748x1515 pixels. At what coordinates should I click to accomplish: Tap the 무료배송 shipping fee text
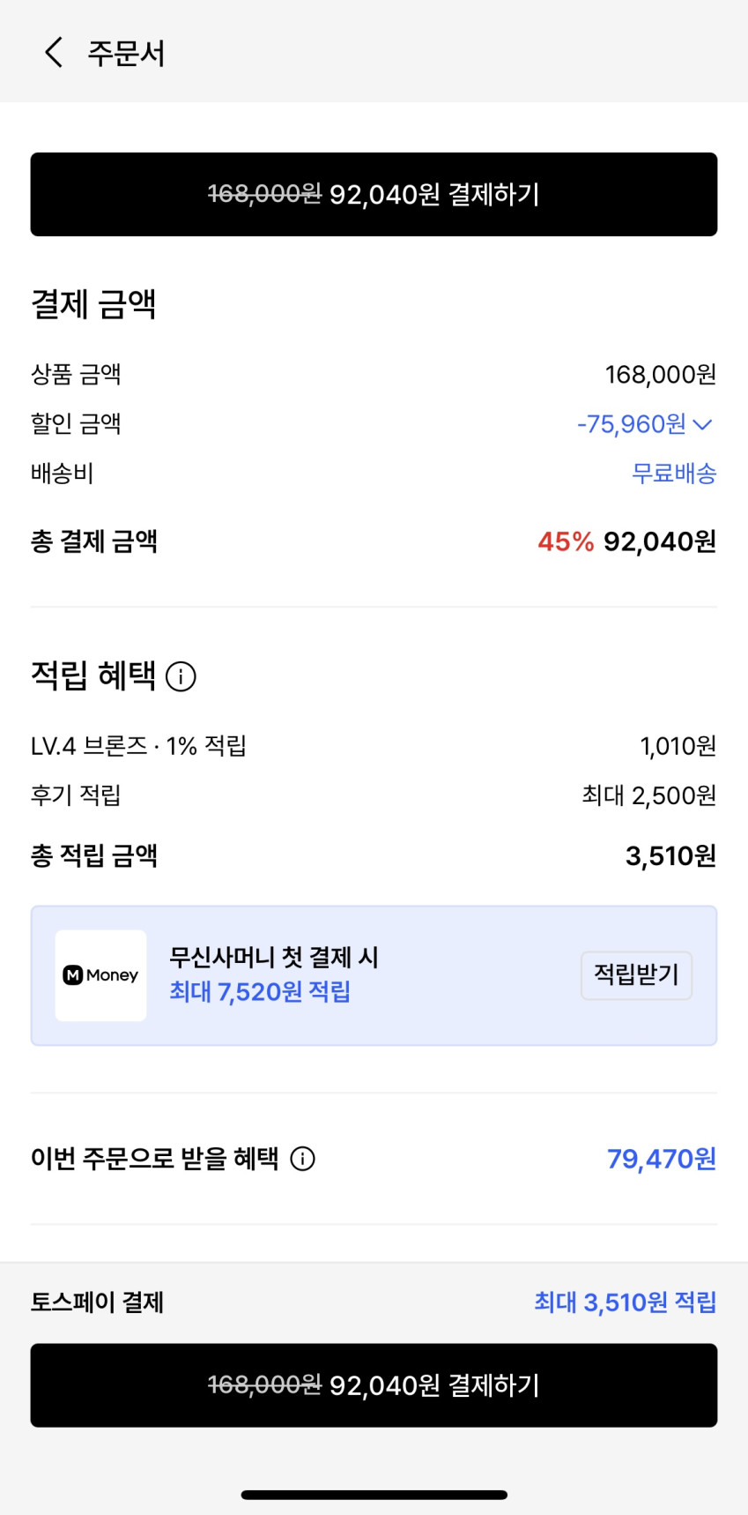coord(674,474)
